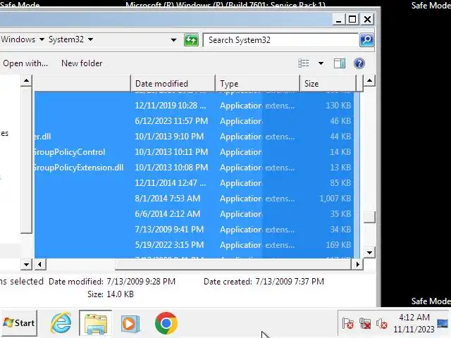Click the horizontal scroll right arrow
451x338 pixels.
click(357, 264)
